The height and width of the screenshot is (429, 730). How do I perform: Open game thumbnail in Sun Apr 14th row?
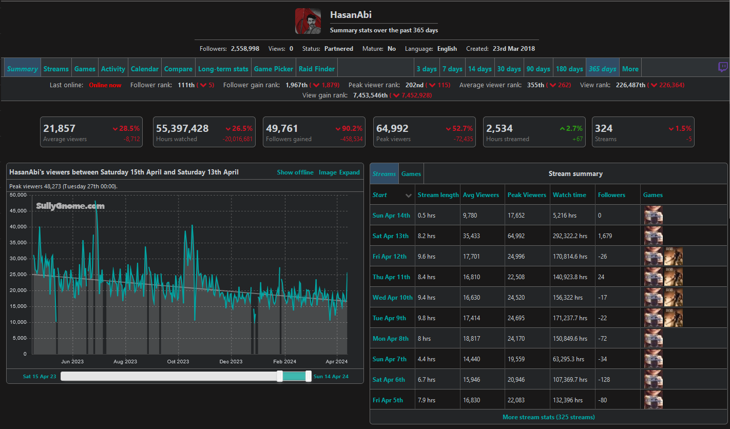point(654,215)
